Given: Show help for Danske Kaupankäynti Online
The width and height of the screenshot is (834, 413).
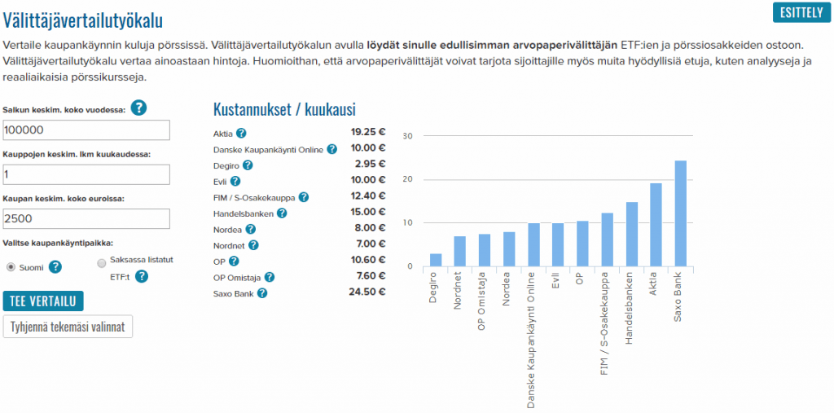Looking at the screenshot, I should 332,149.
